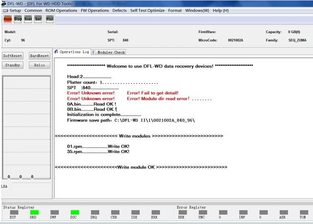The height and width of the screenshot is (224, 313).
Task: Click the ERR status indicator
Action: (x=156, y=212)
